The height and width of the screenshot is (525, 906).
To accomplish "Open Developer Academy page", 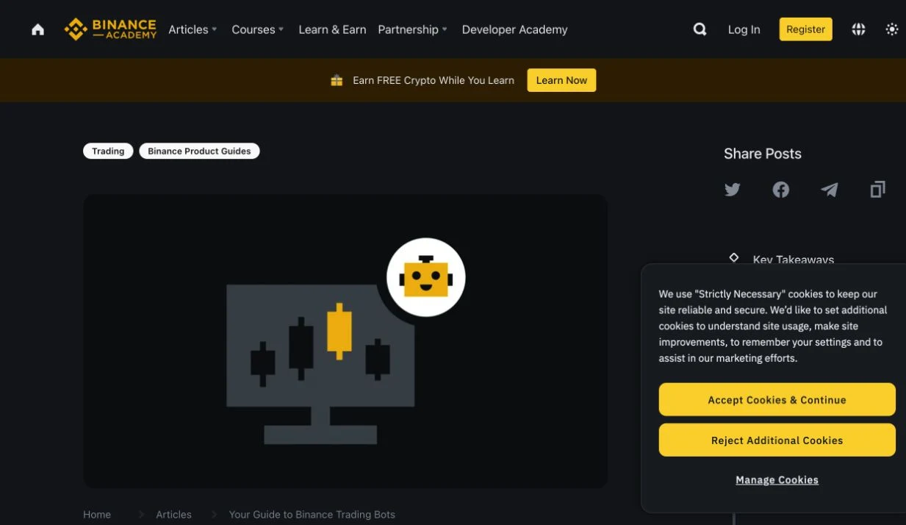I will tap(514, 29).
